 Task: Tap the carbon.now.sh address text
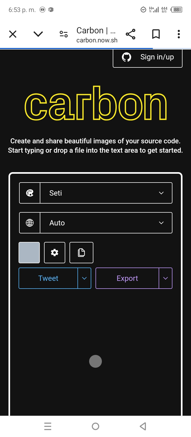(x=97, y=40)
